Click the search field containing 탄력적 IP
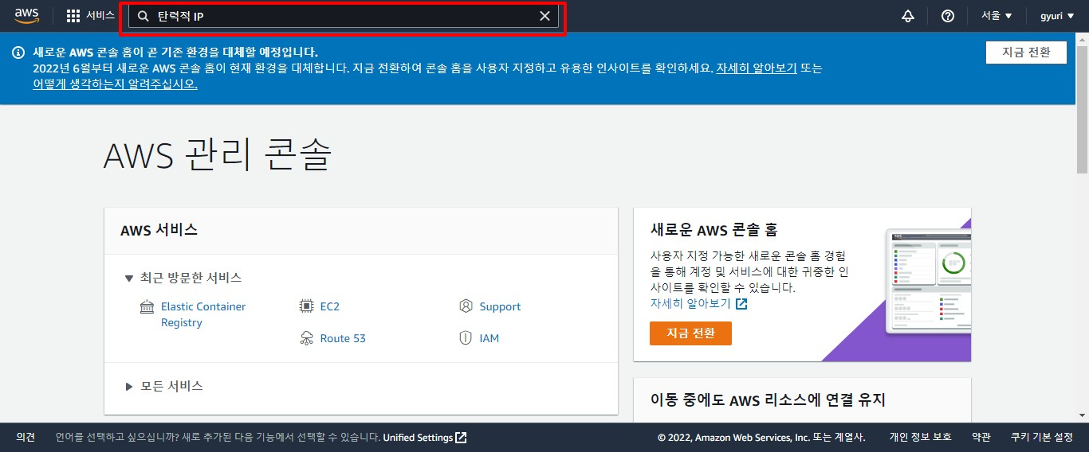 tap(344, 16)
